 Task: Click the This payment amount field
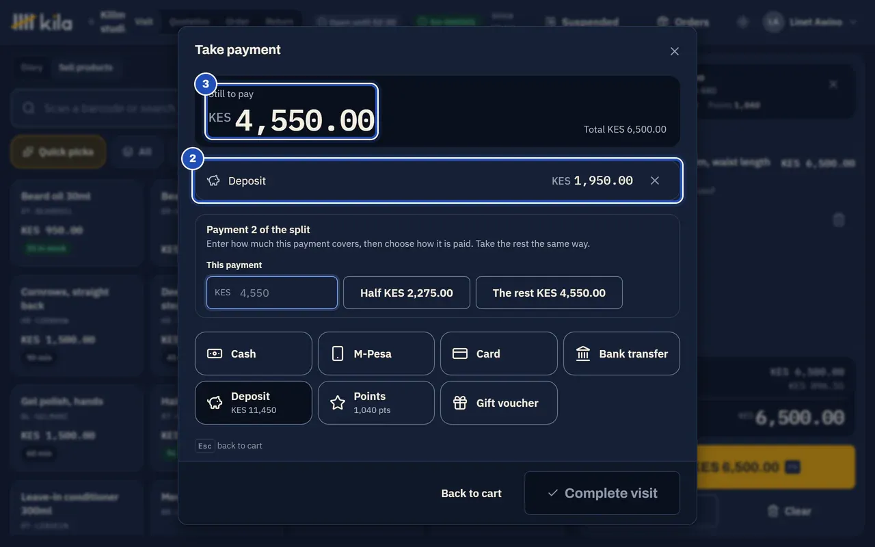(x=272, y=293)
